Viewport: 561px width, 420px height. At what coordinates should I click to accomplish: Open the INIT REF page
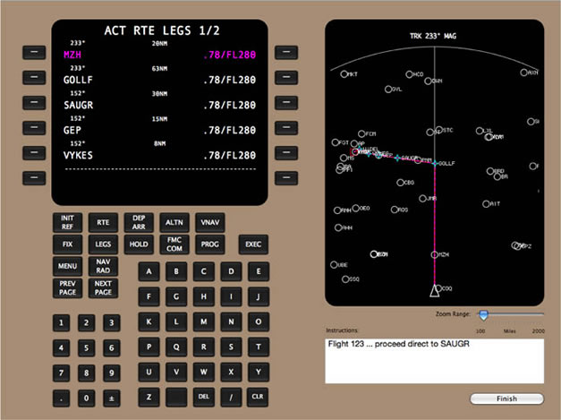(67, 222)
